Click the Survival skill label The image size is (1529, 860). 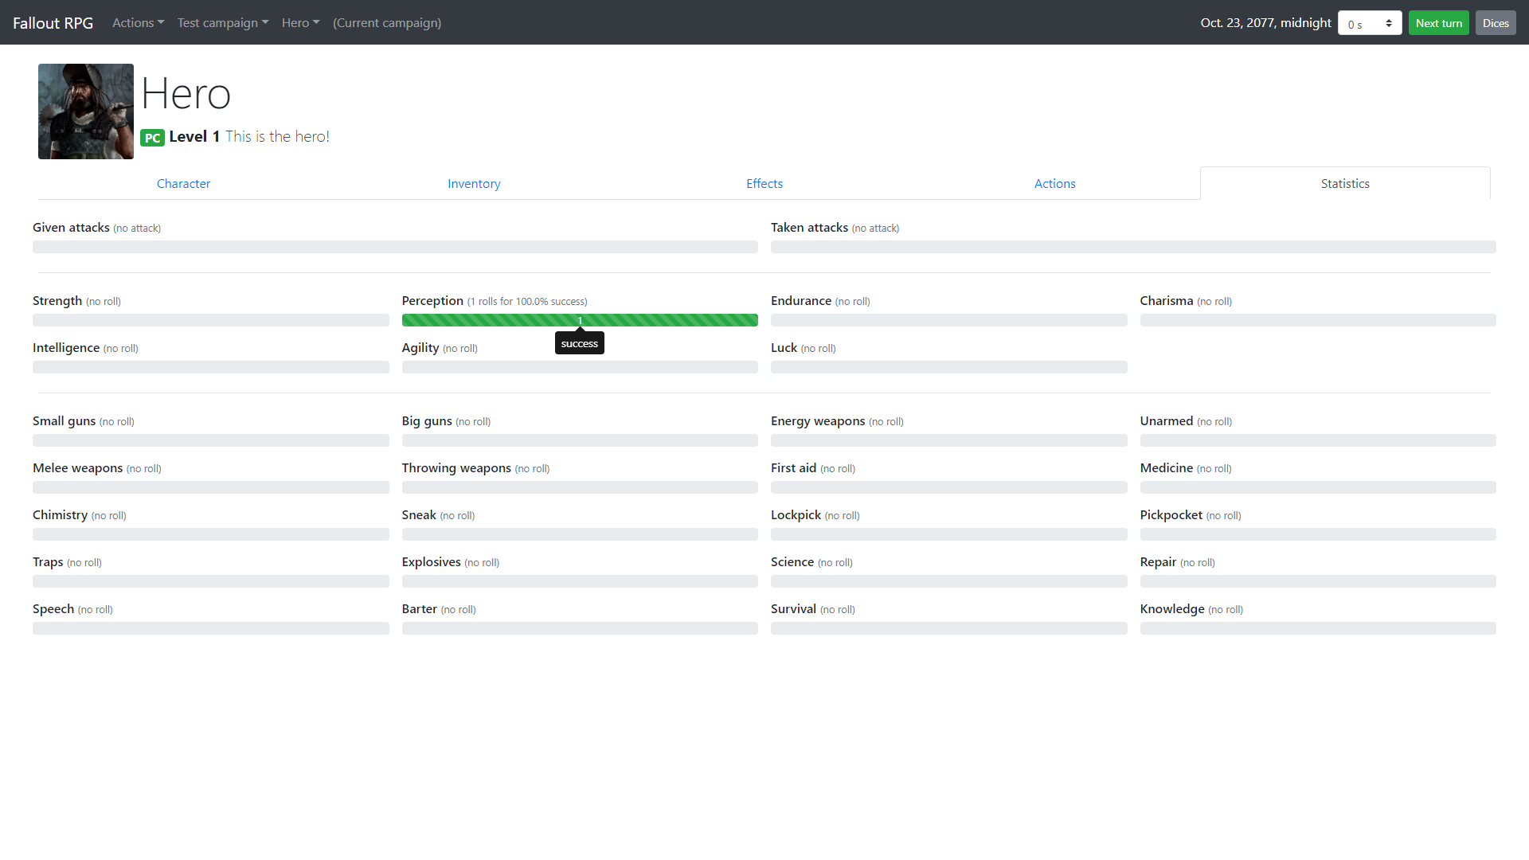[793, 609]
